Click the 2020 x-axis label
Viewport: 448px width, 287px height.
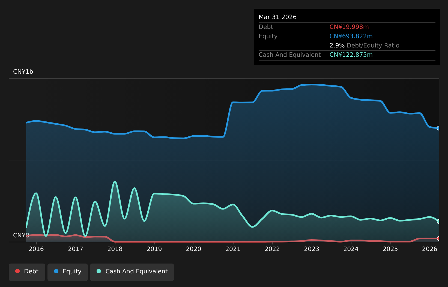(x=194, y=249)
